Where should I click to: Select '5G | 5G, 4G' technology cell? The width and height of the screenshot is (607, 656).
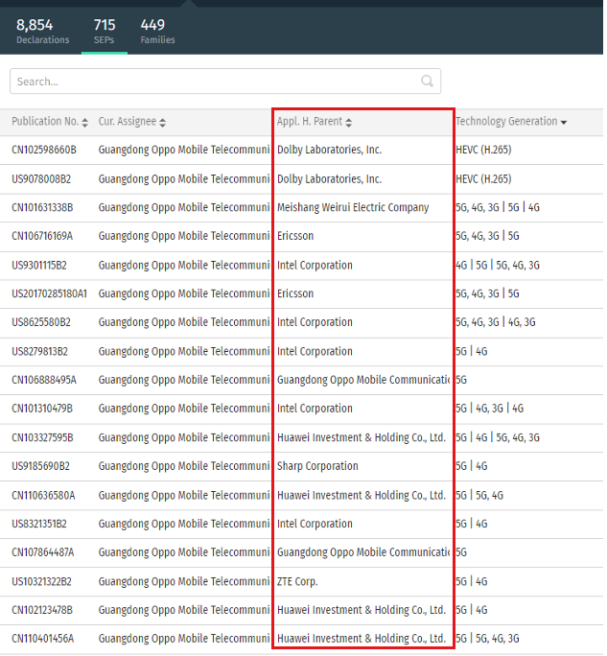point(479,495)
